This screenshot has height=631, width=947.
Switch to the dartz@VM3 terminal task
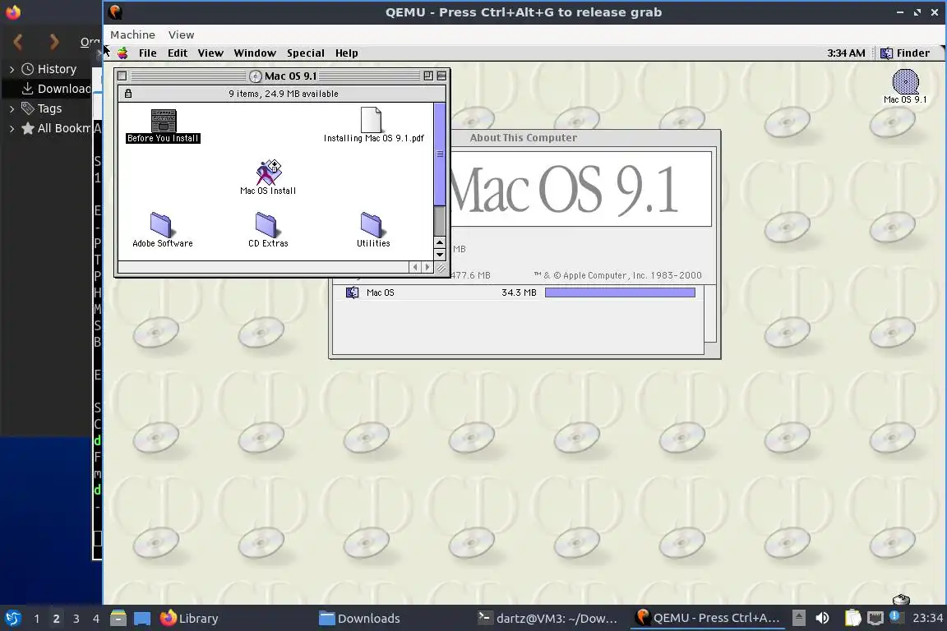pos(550,619)
